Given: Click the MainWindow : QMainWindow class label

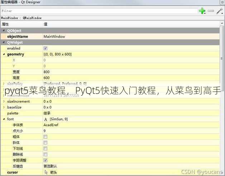Looking at the screenshot, I should pos(21,18).
